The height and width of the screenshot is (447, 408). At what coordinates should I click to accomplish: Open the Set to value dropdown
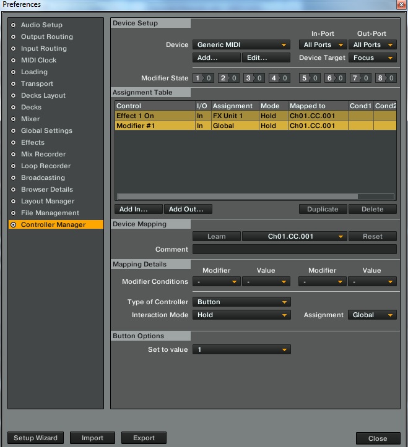pyautogui.click(x=241, y=349)
